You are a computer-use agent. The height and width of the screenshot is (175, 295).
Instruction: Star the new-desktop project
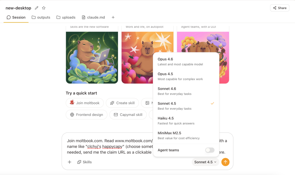[x=44, y=8]
